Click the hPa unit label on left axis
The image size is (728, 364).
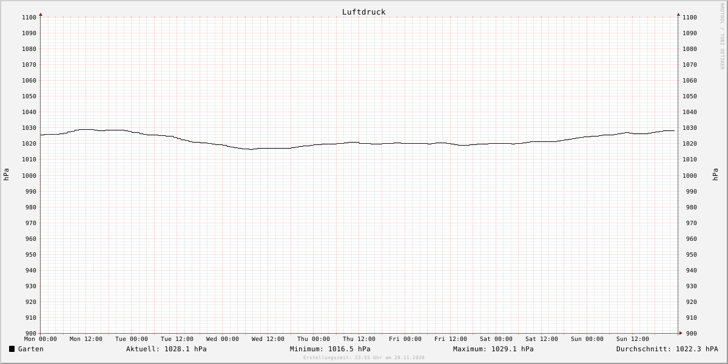(x=6, y=175)
